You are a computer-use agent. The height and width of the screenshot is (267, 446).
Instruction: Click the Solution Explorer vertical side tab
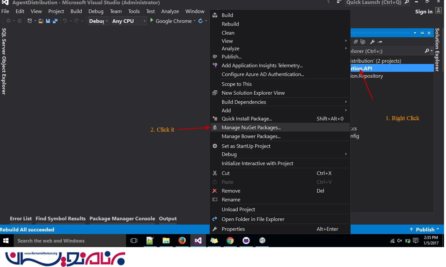pos(437,50)
